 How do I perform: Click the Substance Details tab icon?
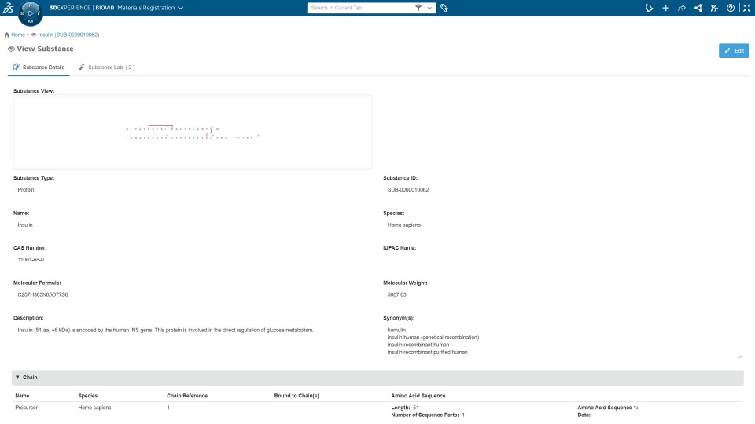[x=16, y=68]
